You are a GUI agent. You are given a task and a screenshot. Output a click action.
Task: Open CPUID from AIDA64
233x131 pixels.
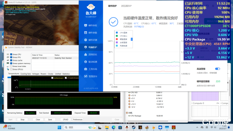click(65, 120)
